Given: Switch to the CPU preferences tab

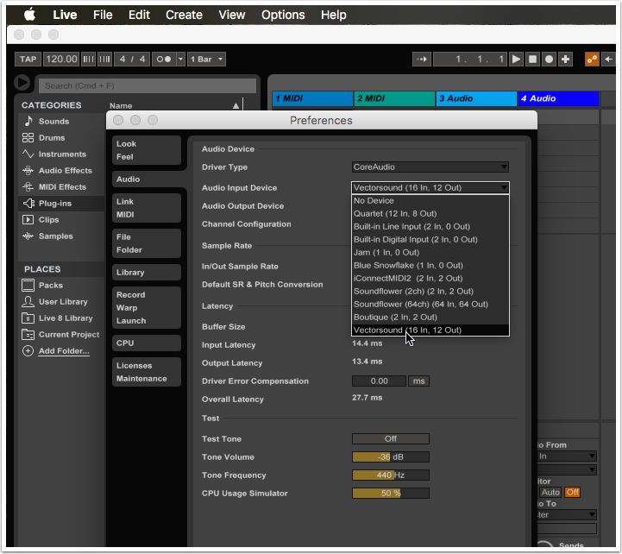Looking at the screenshot, I should point(147,343).
